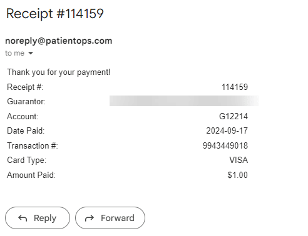The height and width of the screenshot is (236, 308).
Task: Click the "Amount Paid:" label
Action: [31, 175]
